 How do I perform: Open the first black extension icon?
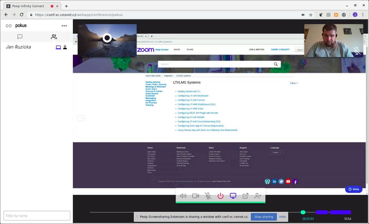click(x=321, y=15)
